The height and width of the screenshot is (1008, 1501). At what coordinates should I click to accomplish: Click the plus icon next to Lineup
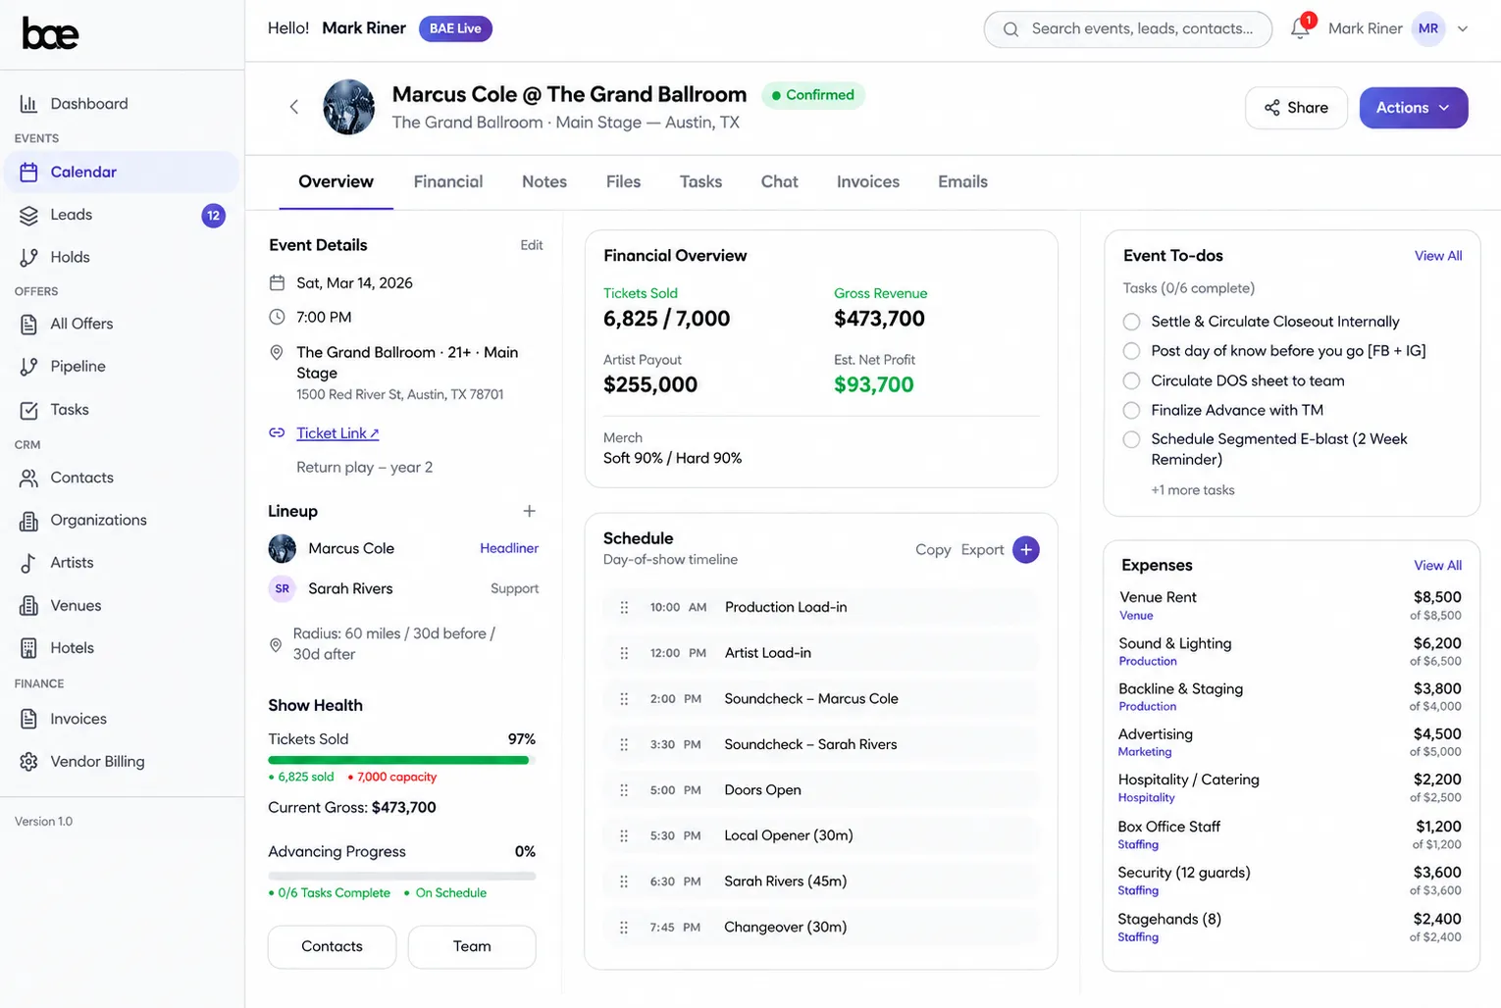click(529, 511)
